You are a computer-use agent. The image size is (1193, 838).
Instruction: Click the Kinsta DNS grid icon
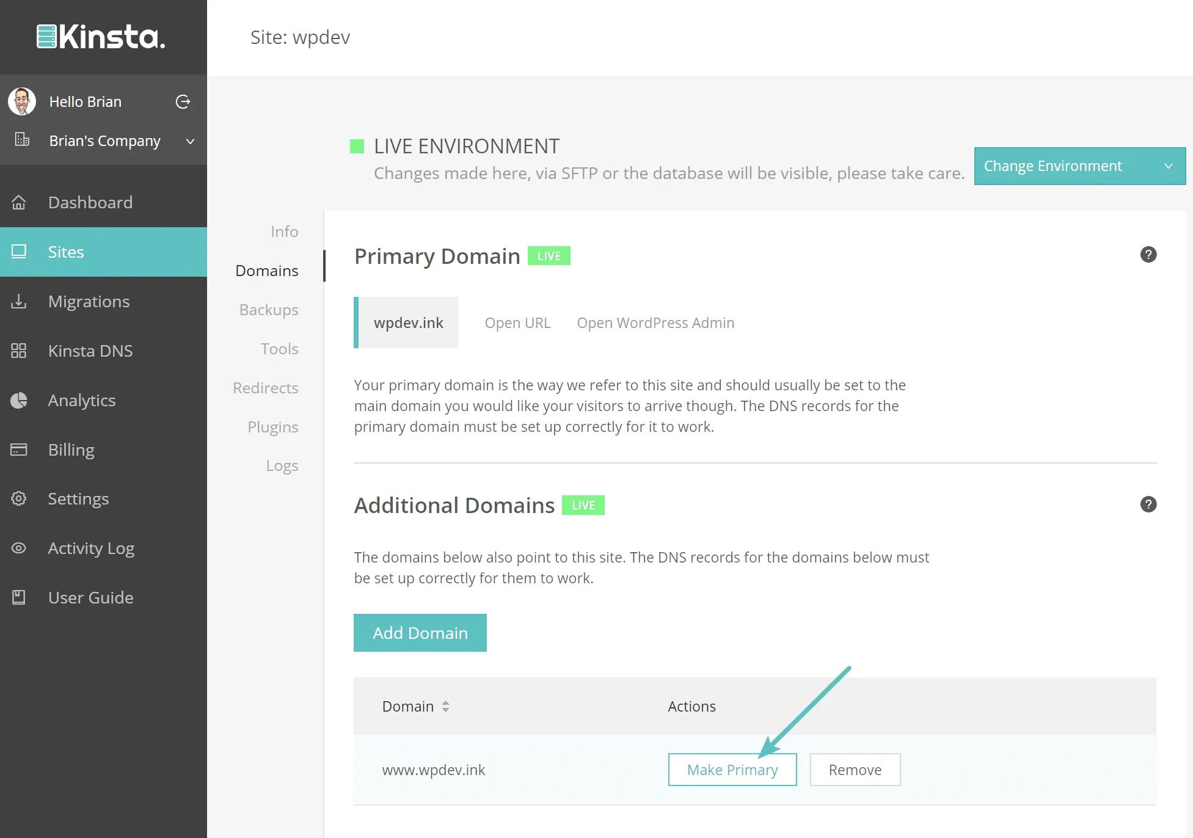coord(19,351)
